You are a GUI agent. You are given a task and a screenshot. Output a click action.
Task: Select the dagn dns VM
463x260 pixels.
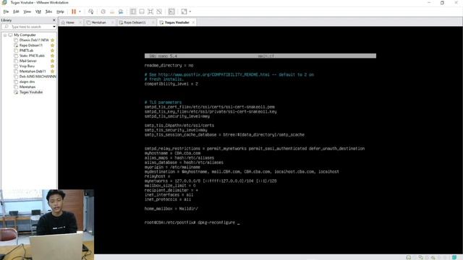(x=27, y=82)
